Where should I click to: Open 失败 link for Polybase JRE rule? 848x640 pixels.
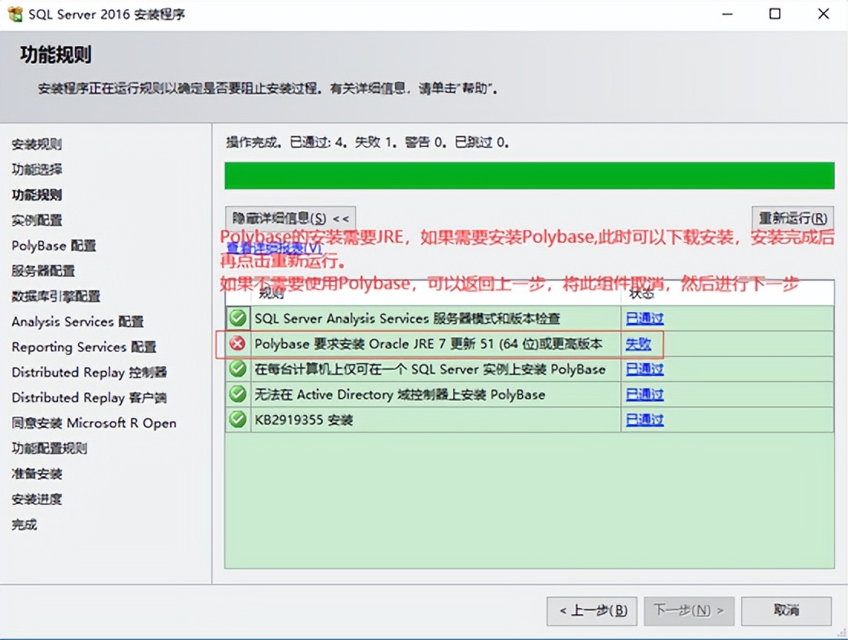[x=638, y=344]
